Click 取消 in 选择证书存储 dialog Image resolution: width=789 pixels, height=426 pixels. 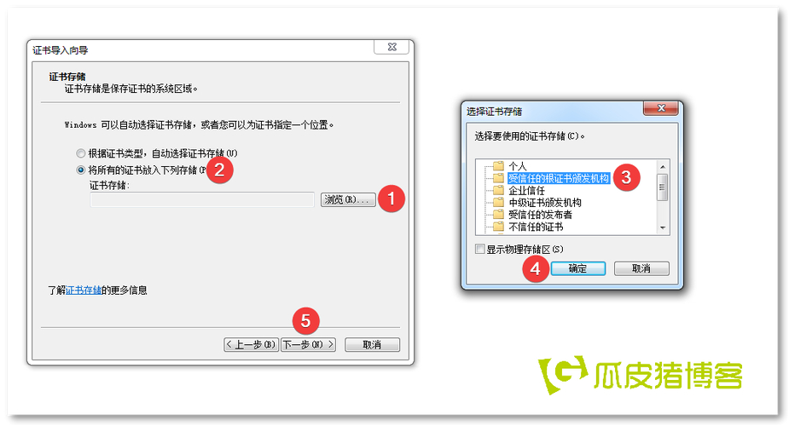click(641, 268)
